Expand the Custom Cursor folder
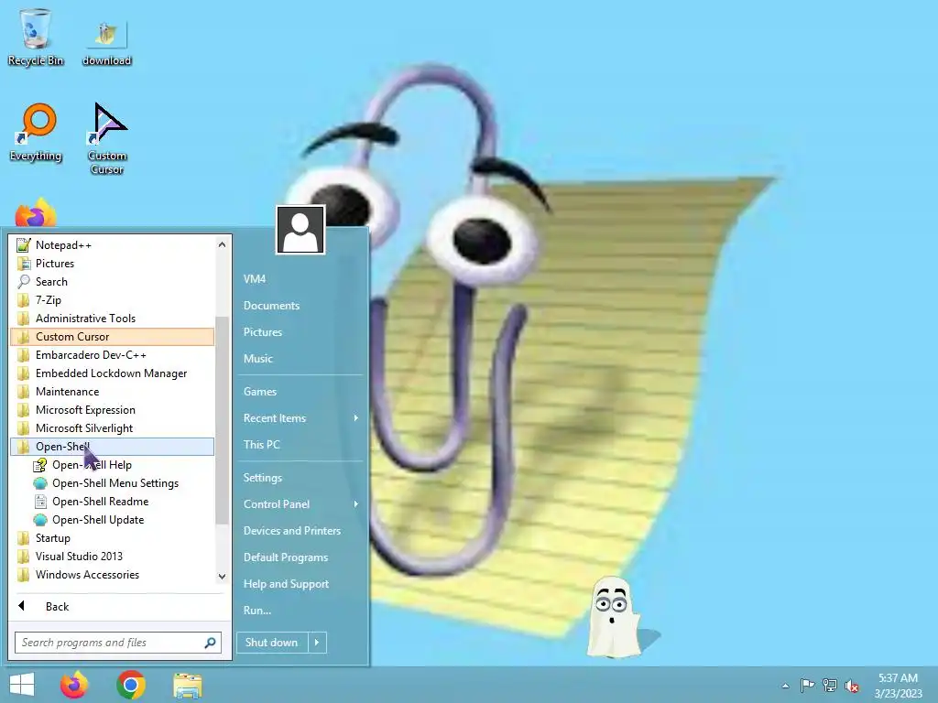 [x=112, y=337]
